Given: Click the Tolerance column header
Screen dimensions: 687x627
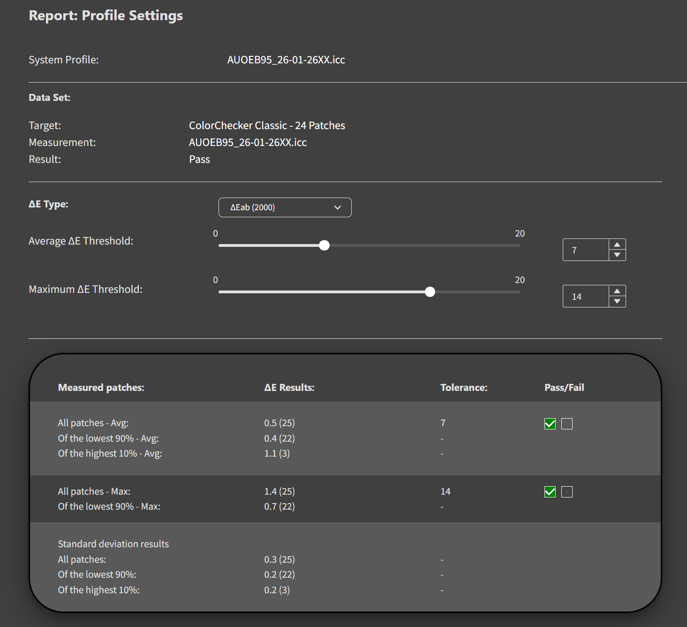Looking at the screenshot, I should coord(464,388).
